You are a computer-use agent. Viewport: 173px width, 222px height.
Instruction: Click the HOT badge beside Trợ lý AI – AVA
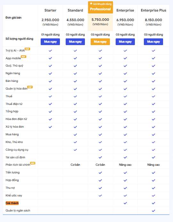[27, 49]
